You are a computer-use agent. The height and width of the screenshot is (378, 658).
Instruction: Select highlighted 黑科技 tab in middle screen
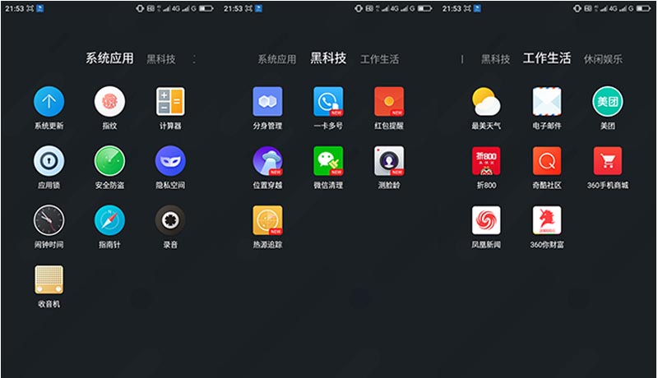(328, 58)
